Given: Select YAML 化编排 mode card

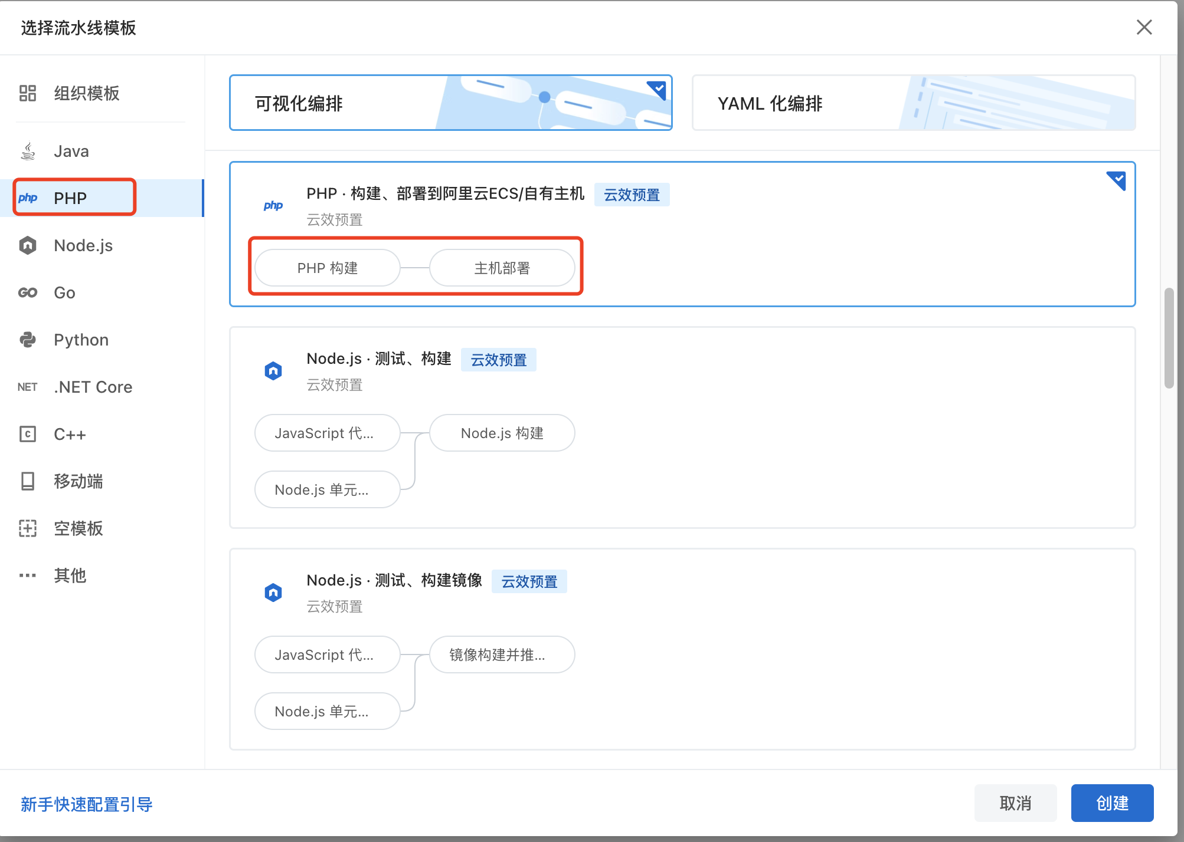Looking at the screenshot, I should click(914, 103).
